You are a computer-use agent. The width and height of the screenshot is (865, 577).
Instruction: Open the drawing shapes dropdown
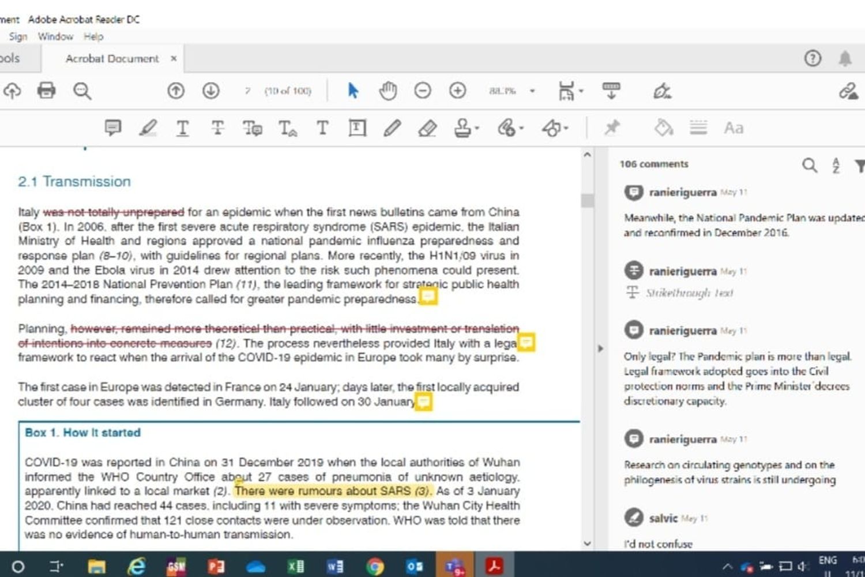coord(566,128)
